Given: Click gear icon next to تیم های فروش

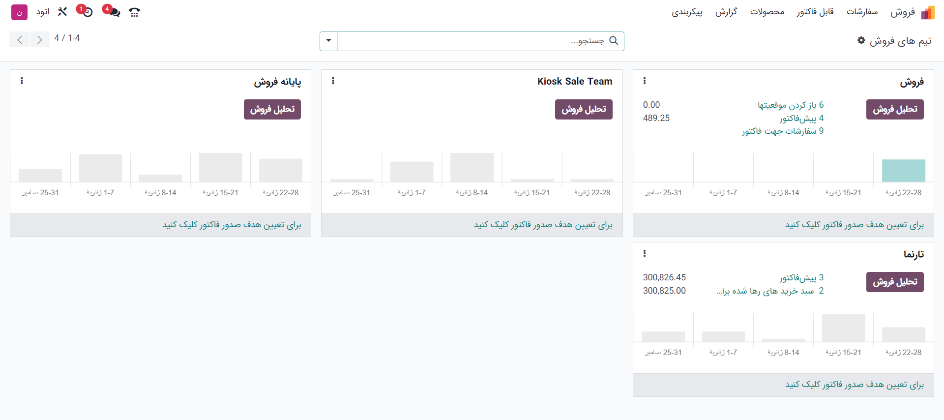Looking at the screenshot, I should tap(861, 40).
